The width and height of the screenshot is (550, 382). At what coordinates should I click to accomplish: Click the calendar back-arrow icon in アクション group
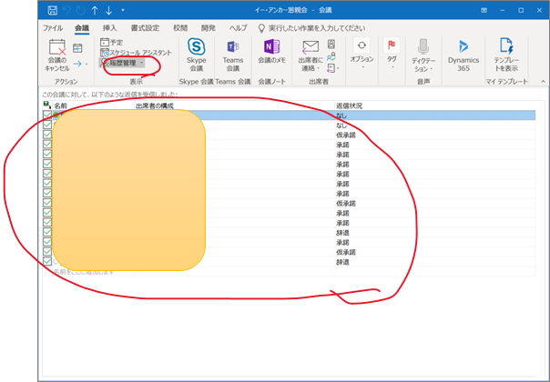pyautogui.click(x=77, y=48)
